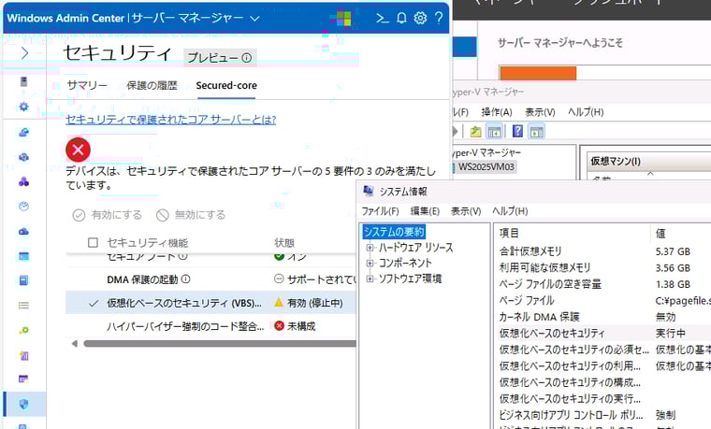
Task: Select 1.38 GB value cell
Action: point(673,284)
